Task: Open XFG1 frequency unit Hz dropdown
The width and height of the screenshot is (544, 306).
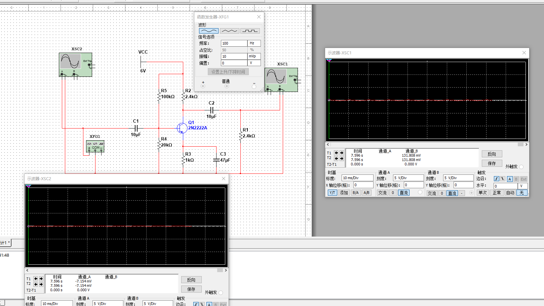Action: pyautogui.click(x=254, y=43)
